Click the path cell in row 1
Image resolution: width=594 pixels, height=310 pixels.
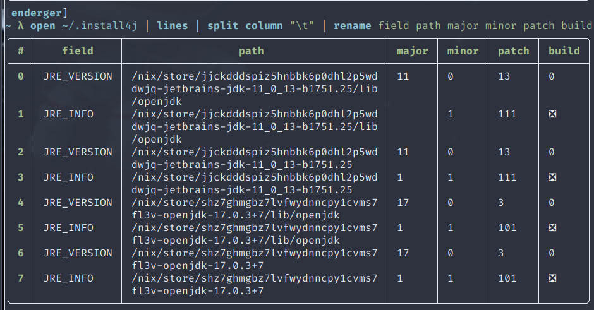coord(254,127)
